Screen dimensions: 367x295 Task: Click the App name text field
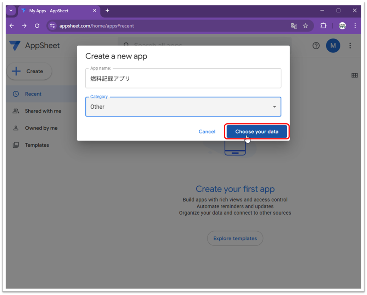click(183, 79)
